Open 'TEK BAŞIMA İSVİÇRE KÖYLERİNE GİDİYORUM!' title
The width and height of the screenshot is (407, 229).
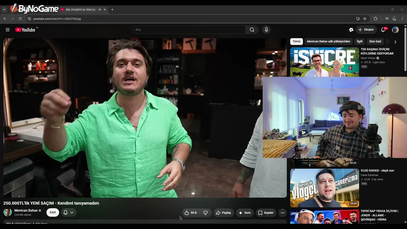377,52
